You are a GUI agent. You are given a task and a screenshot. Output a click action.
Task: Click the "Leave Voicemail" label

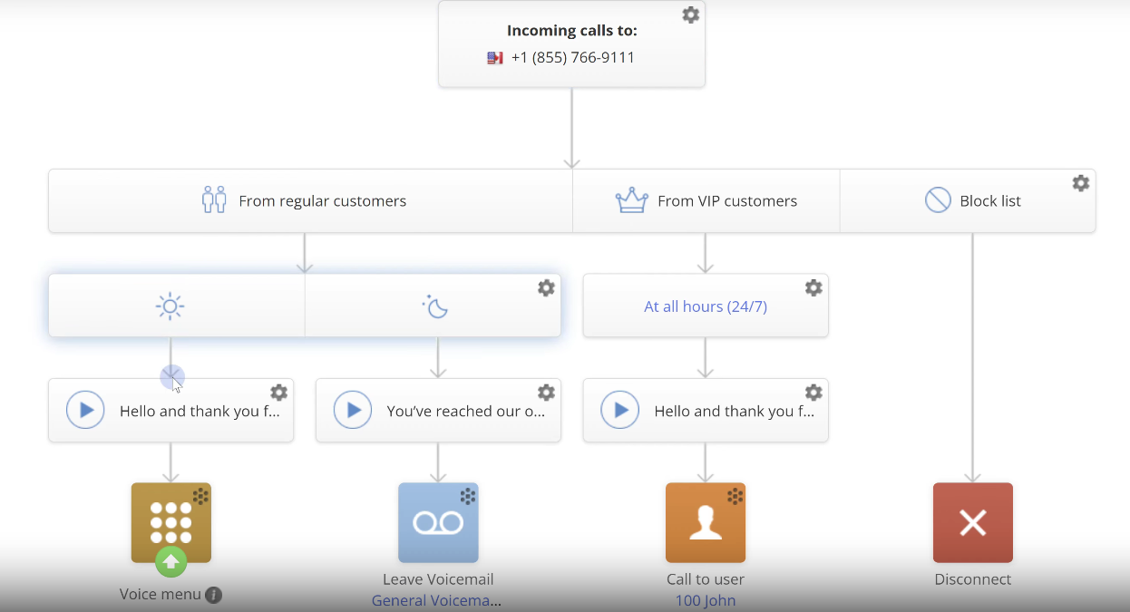coord(438,579)
